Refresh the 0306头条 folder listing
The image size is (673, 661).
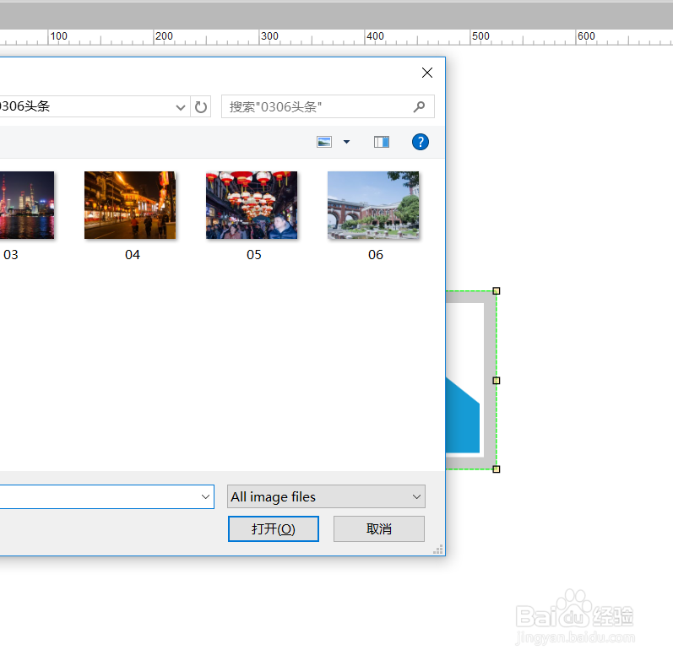200,106
